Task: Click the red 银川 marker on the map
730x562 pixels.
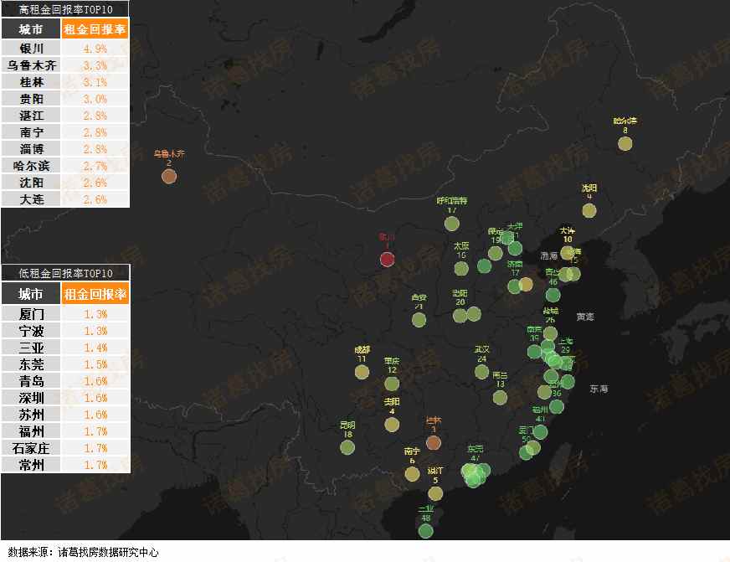Action: 387,259
